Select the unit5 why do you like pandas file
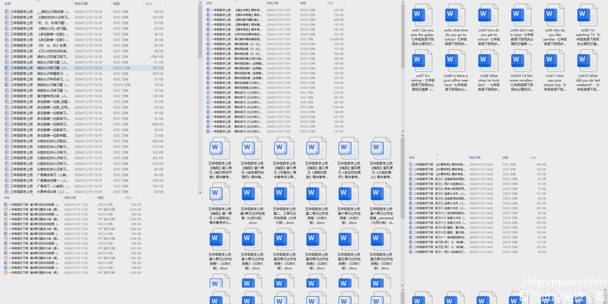Screen dimensions: 608x304 point(554,16)
